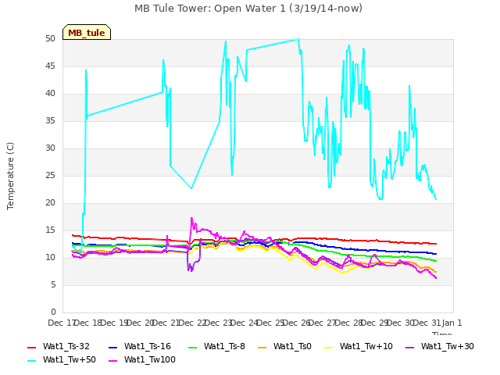Click the 35 y-axis tick label
The width and height of the screenshot is (500, 375).
click(50, 121)
